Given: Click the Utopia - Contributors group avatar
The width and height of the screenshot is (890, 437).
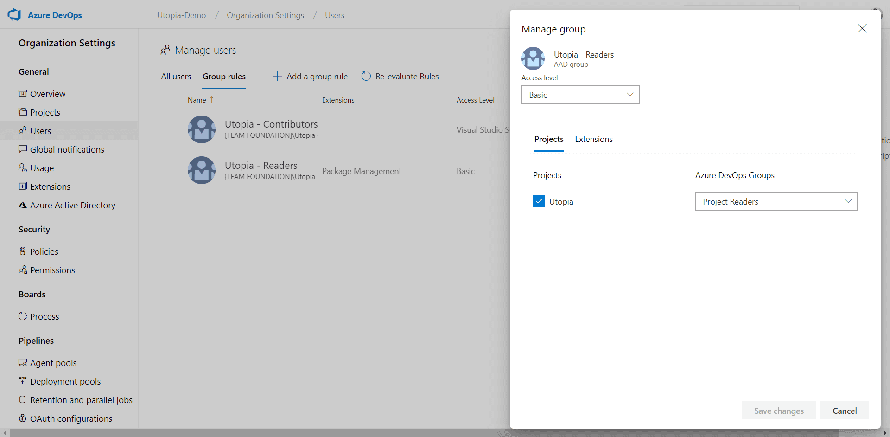Looking at the screenshot, I should coord(202,129).
